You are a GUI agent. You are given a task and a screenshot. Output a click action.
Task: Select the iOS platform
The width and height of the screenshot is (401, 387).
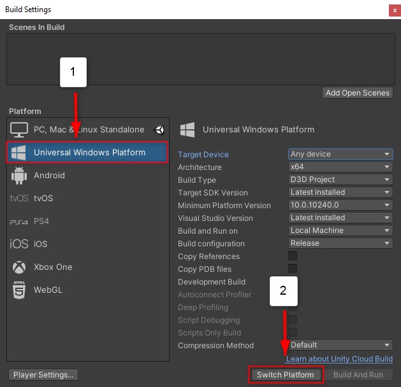pos(88,244)
